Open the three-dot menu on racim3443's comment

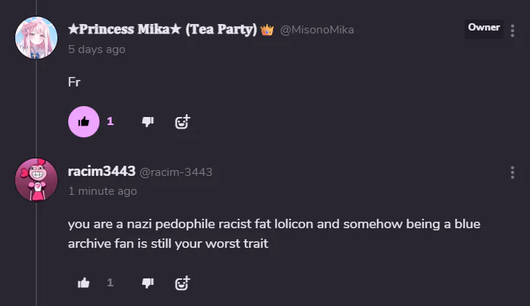click(513, 172)
